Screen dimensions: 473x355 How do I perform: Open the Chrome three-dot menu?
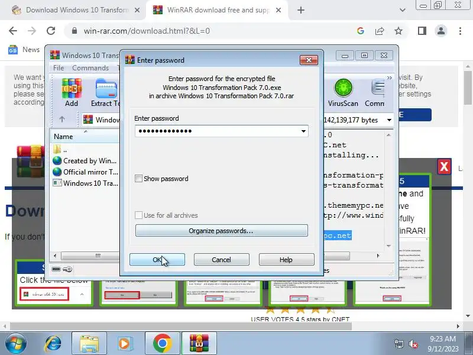click(460, 31)
